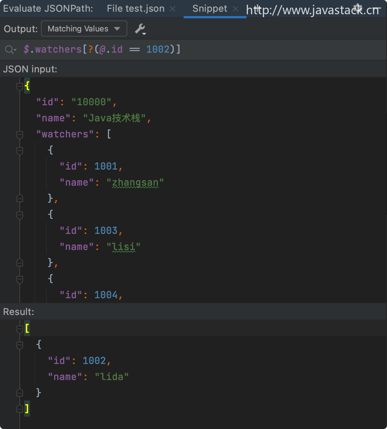
Task: Click the yellow opening brace in JSON input
Action: pos(27,86)
